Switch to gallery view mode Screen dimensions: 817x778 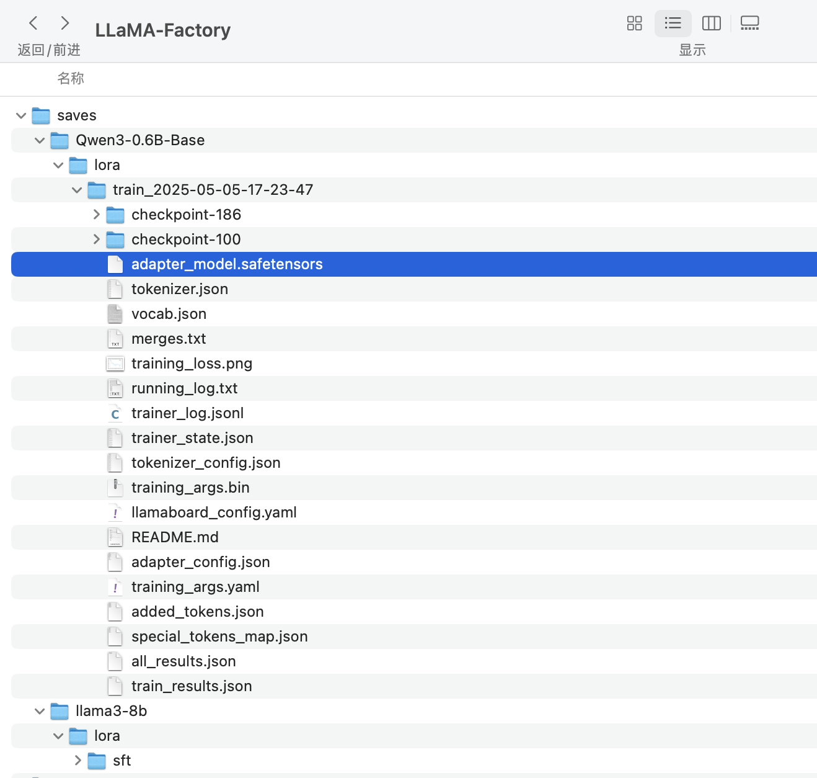point(749,24)
